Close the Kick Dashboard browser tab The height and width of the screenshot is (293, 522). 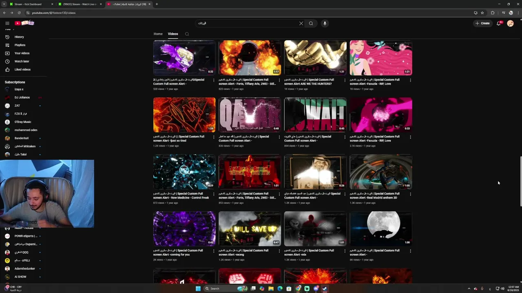pos(52,4)
